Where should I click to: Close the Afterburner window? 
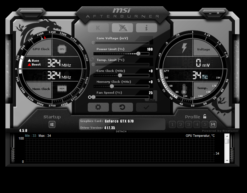tap(218, 13)
